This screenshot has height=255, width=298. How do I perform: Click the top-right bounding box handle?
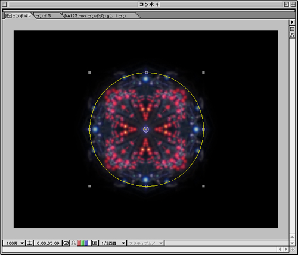click(x=203, y=73)
